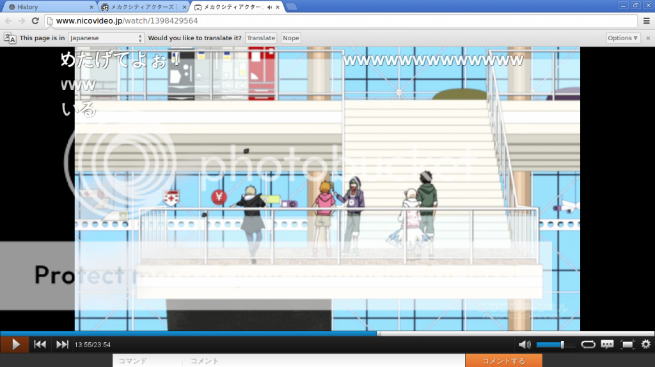This screenshot has width=655, height=367.
Task: Dismiss translation with the Nope button
Action: pyautogui.click(x=291, y=38)
